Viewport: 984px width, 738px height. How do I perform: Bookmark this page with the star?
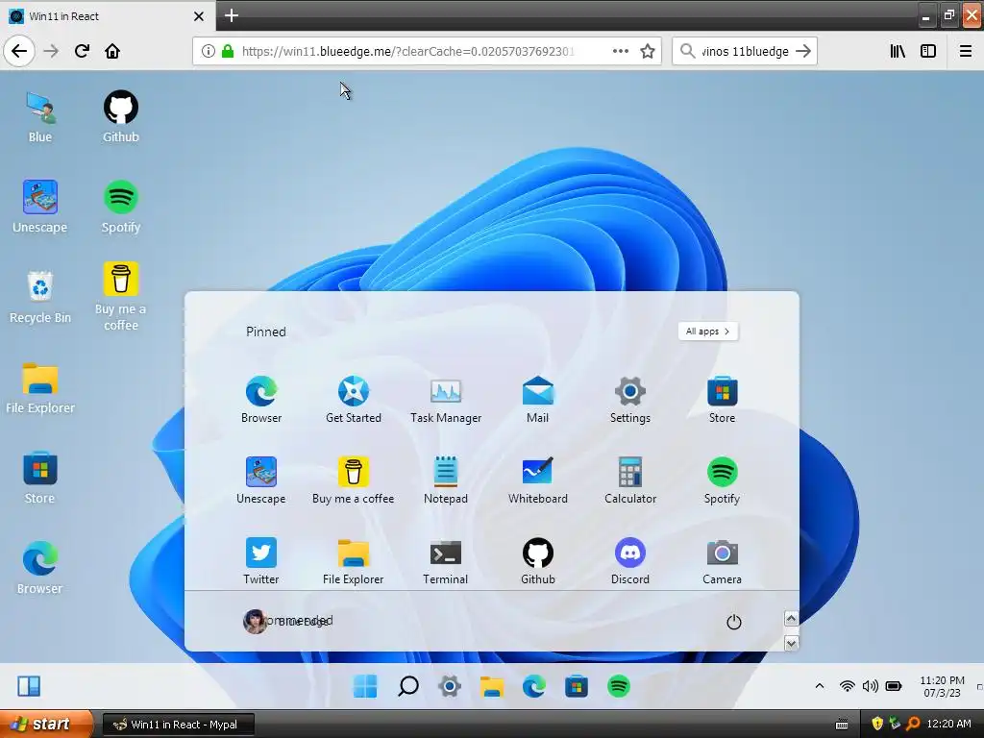[648, 51]
